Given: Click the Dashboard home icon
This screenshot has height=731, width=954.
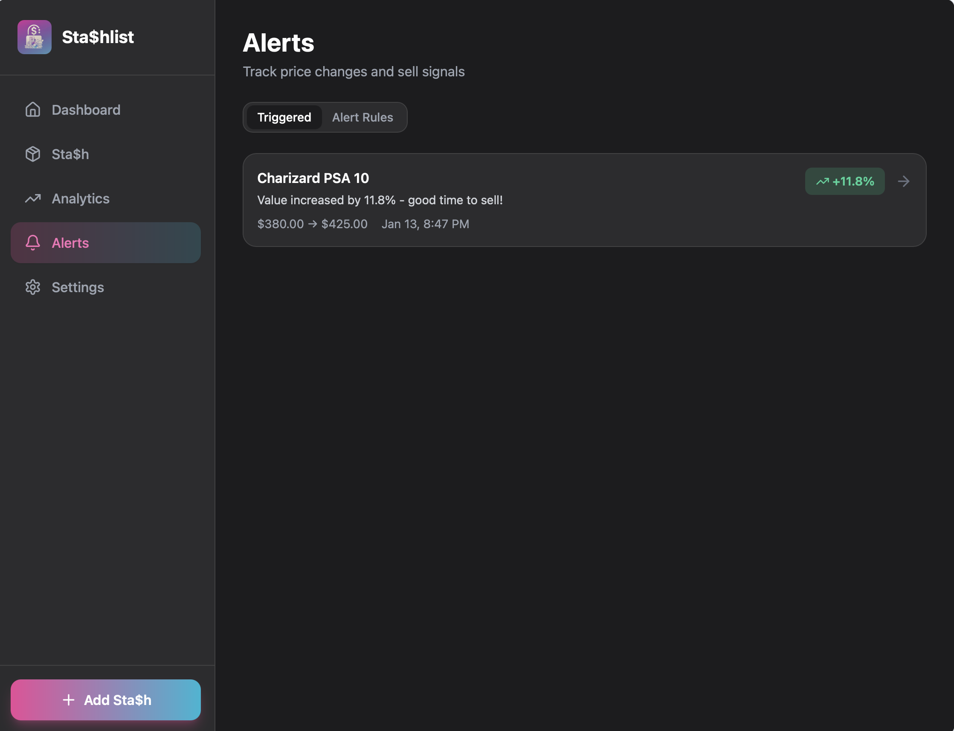Looking at the screenshot, I should click(33, 110).
